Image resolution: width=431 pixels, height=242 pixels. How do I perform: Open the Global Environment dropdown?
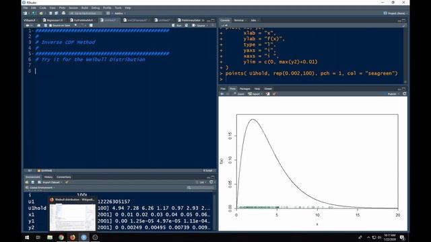pyautogui.click(x=40, y=188)
